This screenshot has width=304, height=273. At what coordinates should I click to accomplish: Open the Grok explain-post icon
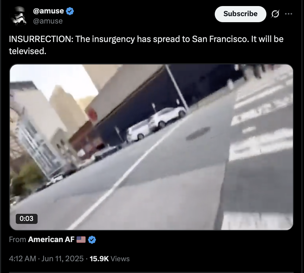275,14
